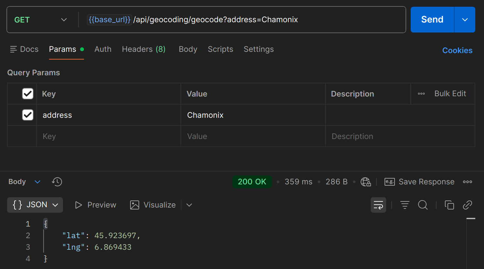Switch to the Scripts tab
Image resolution: width=484 pixels, height=269 pixels.
(x=221, y=49)
